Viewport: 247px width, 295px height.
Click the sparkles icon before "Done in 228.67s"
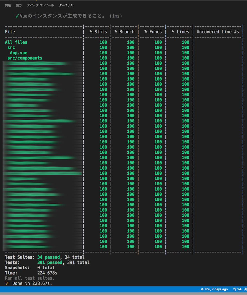(x=7, y=283)
